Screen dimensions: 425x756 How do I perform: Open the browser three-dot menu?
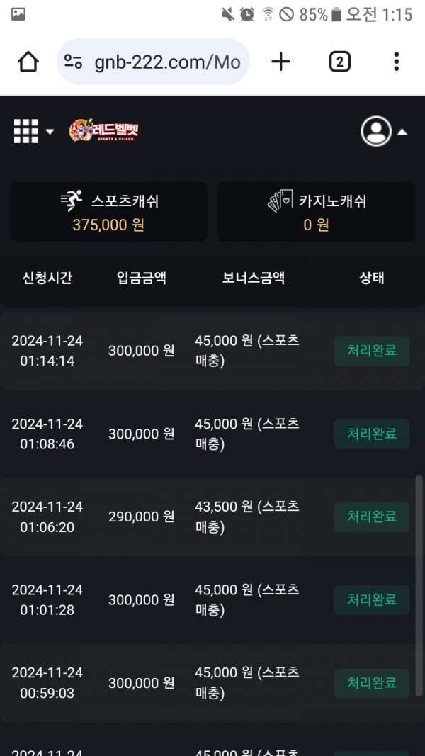coord(396,62)
